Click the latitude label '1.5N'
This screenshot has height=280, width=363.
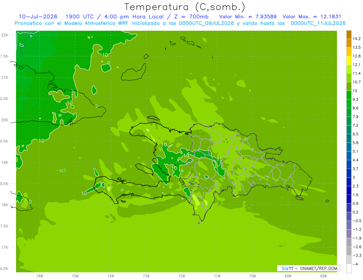pos(5,56)
